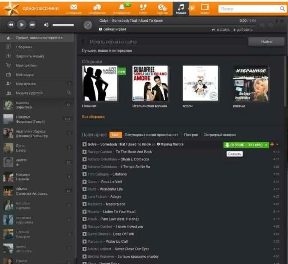This screenshot has width=288, height=264.
Task: Toggle shuffle mode in player
Action: click(262, 25)
